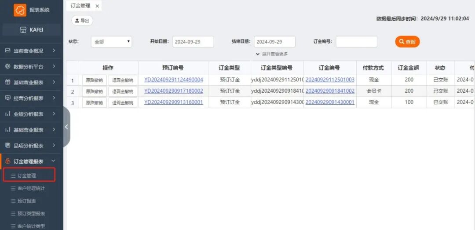475x230 pixels.
Task: Click the list icon next to 预订类型报表
Action: coord(13,214)
